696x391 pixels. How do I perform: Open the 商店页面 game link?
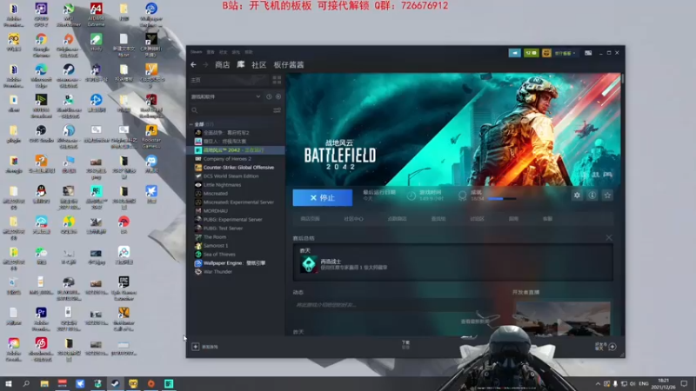(310, 219)
